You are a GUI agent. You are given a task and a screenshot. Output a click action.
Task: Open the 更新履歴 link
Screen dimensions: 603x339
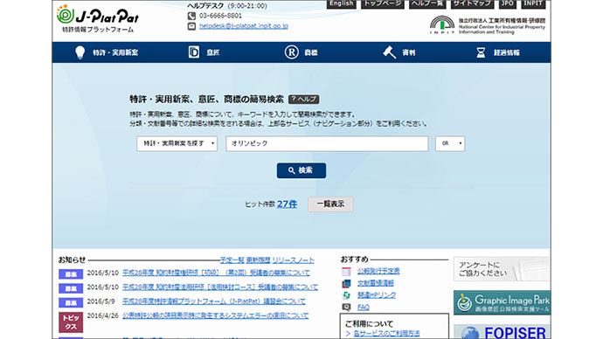(x=258, y=260)
